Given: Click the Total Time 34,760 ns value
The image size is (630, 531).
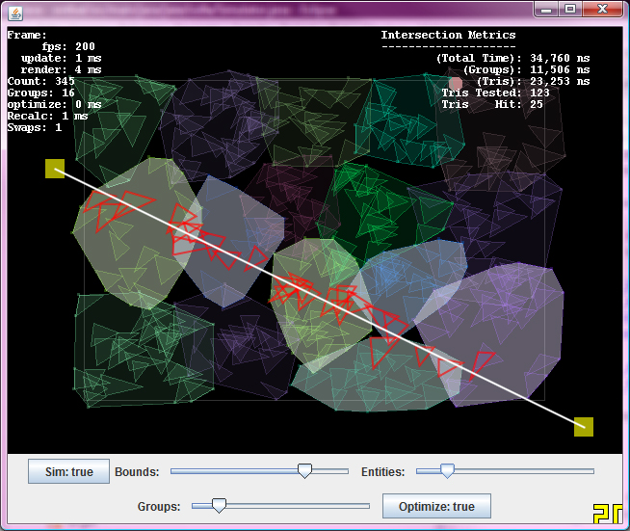Looking at the screenshot, I should [560, 59].
